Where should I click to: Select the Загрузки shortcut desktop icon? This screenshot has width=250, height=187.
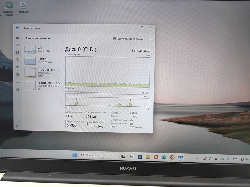9,9
